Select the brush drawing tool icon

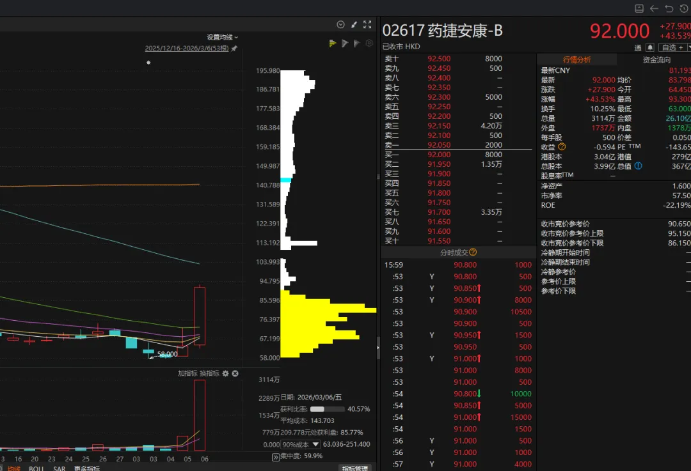(354, 24)
